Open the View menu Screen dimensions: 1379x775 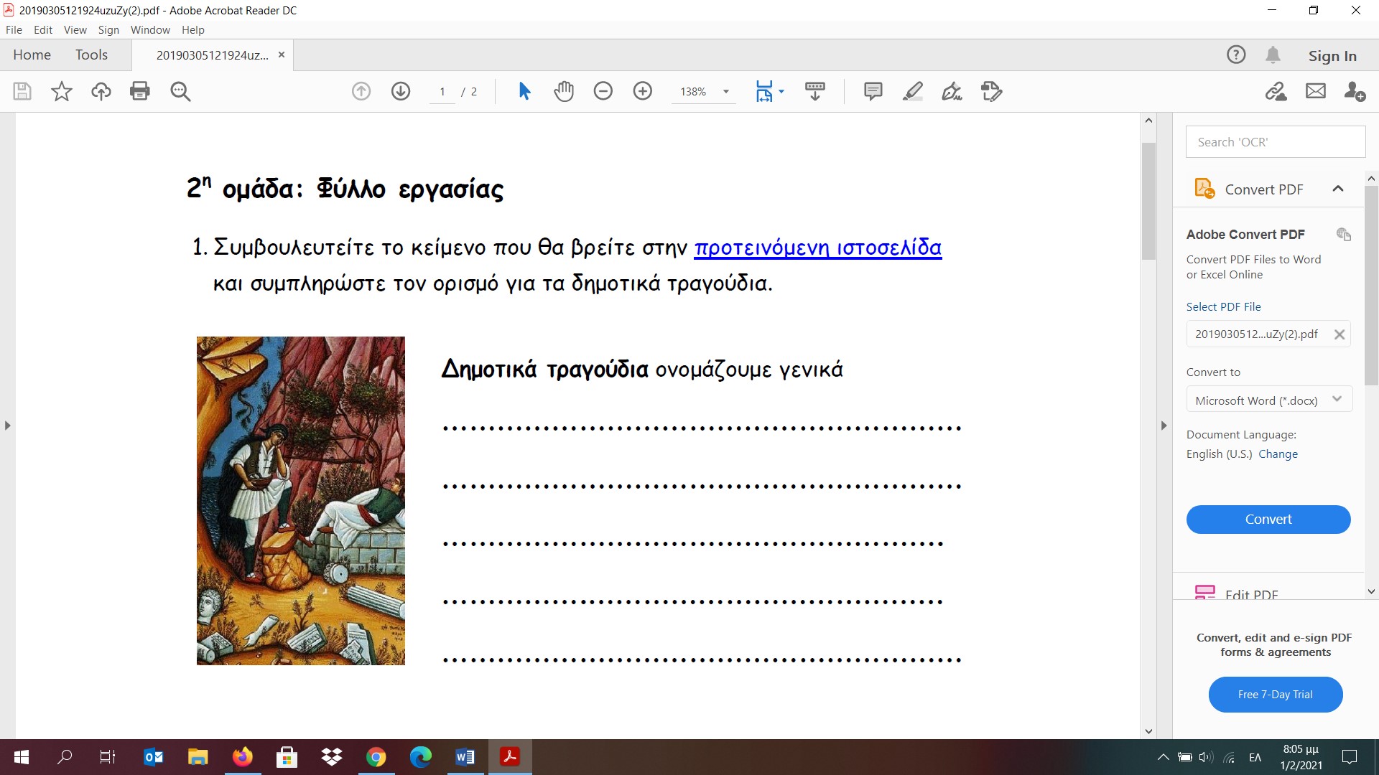[75, 30]
